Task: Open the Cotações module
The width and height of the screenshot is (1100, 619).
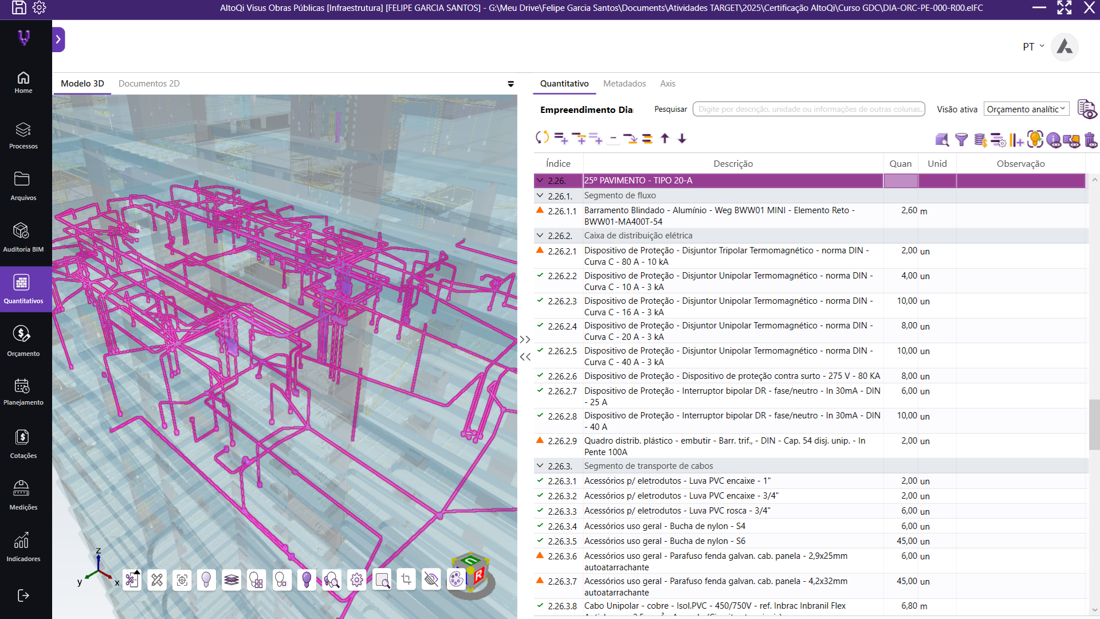Action: point(23,445)
